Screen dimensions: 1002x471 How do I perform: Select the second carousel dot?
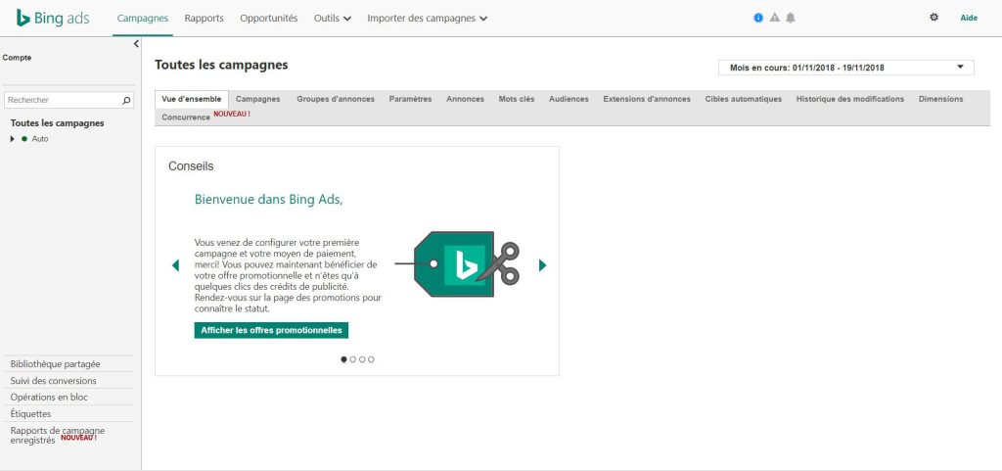point(353,359)
